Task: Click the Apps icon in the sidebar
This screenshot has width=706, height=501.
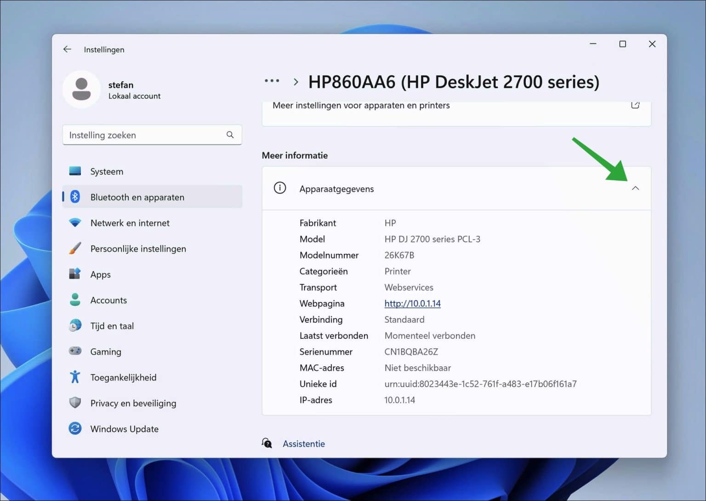Action: [75, 274]
